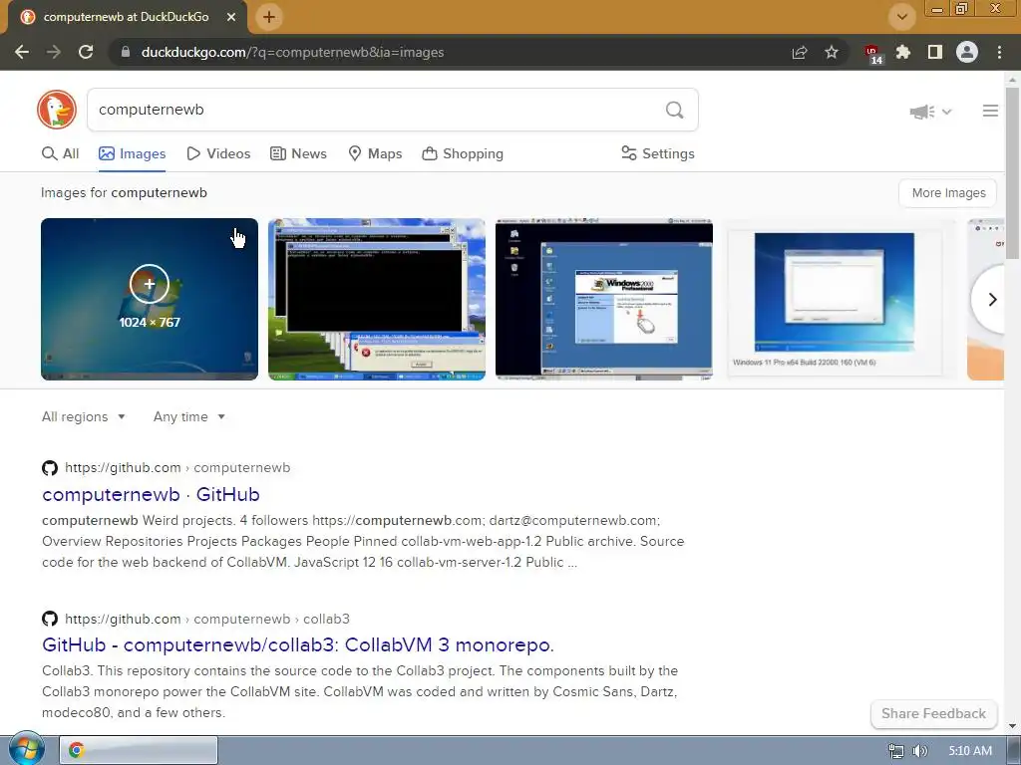Click the Chrome taskbar button
Image resolution: width=1021 pixels, height=765 pixels.
tap(139, 750)
